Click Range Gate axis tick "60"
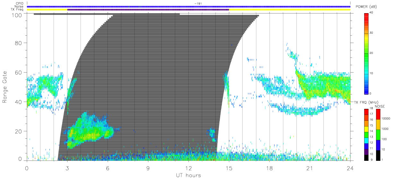This screenshot has height=182, width=394. [19, 72]
